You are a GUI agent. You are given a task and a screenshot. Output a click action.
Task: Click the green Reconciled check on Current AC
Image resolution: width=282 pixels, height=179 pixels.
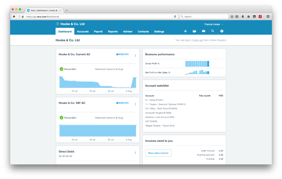61,69
